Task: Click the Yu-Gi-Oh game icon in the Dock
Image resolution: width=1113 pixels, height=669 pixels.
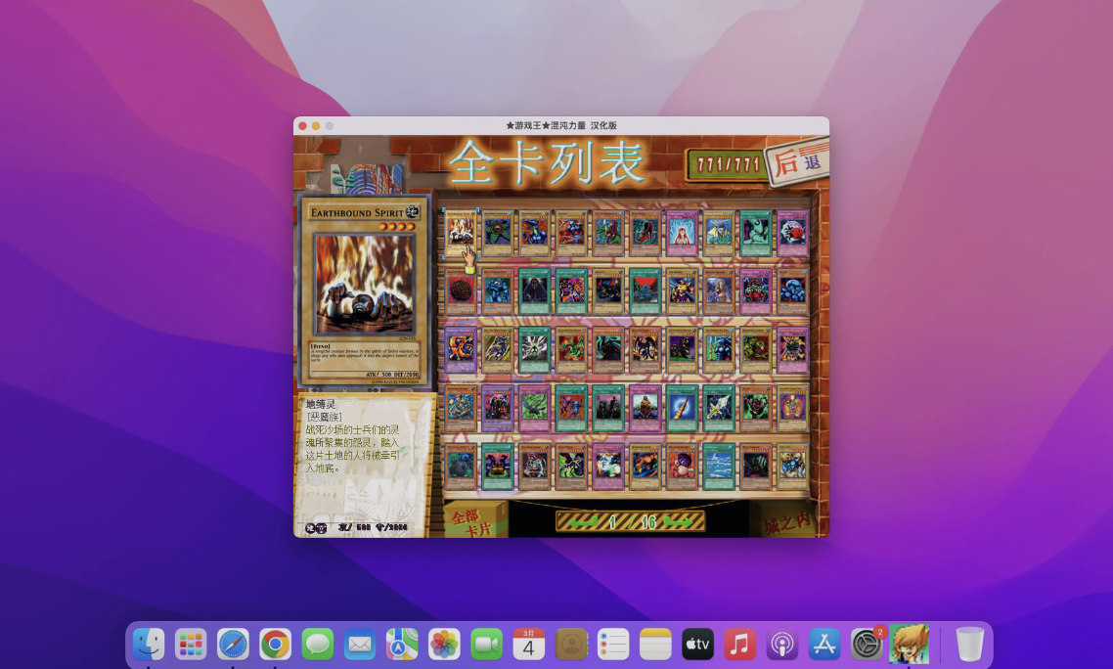Action: pos(910,645)
